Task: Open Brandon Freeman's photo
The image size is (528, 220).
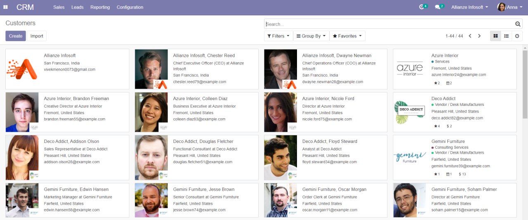Action: pos(22,112)
